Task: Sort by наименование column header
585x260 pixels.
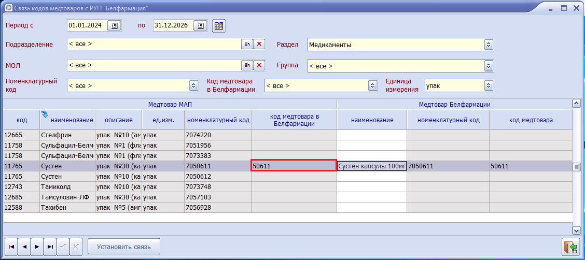Action: (72, 120)
